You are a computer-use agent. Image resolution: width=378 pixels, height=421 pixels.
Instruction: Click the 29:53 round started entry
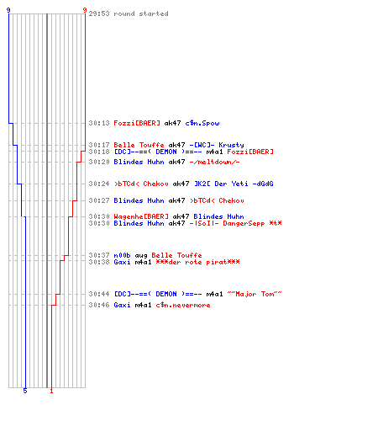129,13
